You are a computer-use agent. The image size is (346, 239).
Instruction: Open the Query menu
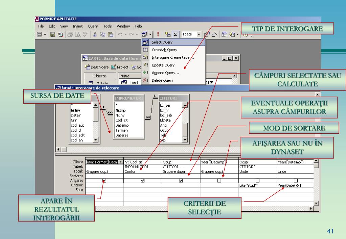(x=93, y=26)
